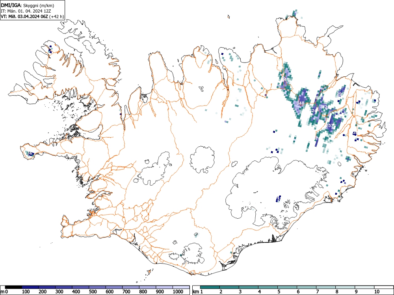Click the 400–500 m legend swatch

[81, 287]
